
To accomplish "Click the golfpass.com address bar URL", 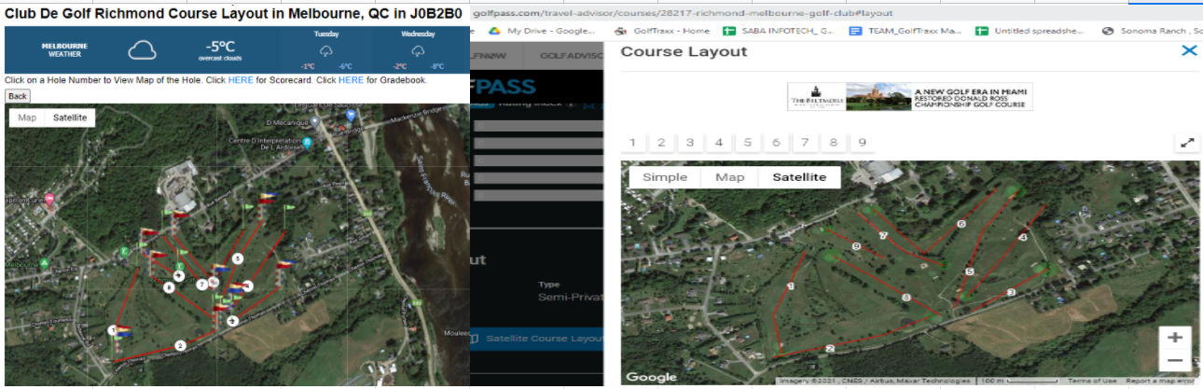I will (683, 13).
